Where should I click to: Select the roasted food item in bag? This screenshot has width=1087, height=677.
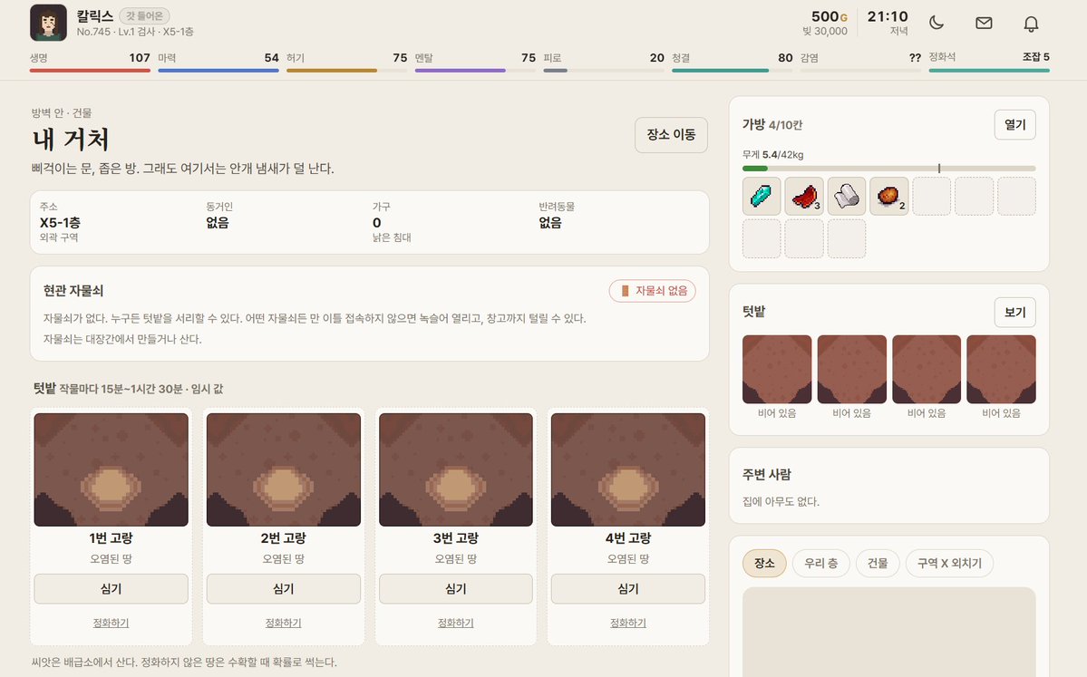click(x=889, y=196)
